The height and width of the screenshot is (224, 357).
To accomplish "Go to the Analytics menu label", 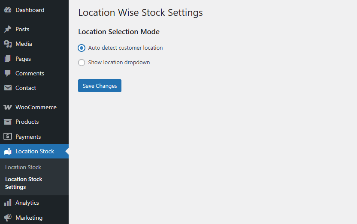I will click(27, 203).
